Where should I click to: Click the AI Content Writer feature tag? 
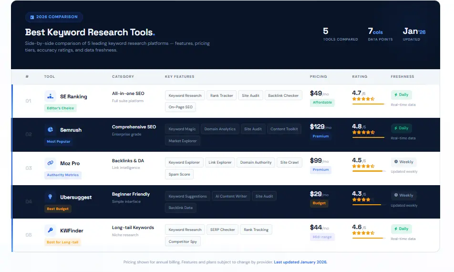point(231,197)
